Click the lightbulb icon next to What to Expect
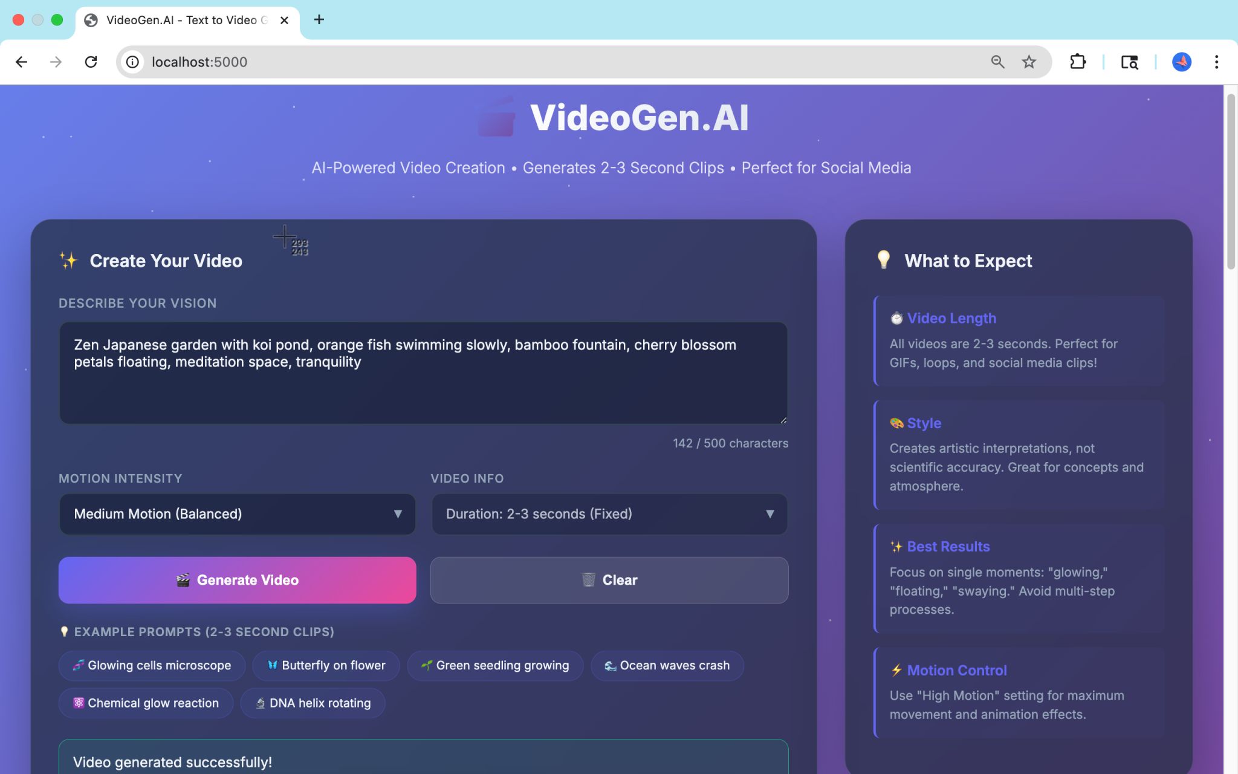Screen dimensions: 1238x774 (x=884, y=260)
